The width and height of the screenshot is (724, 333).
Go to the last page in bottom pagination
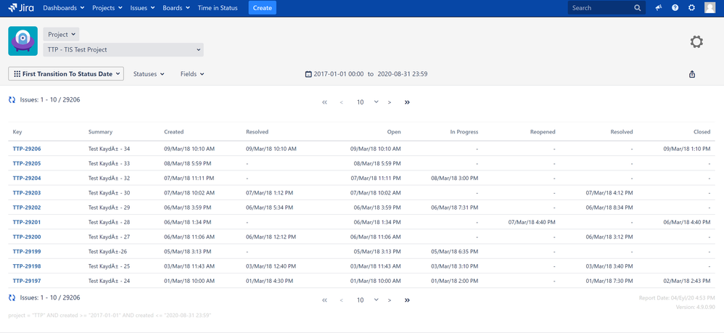click(x=407, y=300)
